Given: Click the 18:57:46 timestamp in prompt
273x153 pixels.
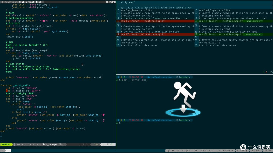Looking at the screenshot, I should coord(138,120).
